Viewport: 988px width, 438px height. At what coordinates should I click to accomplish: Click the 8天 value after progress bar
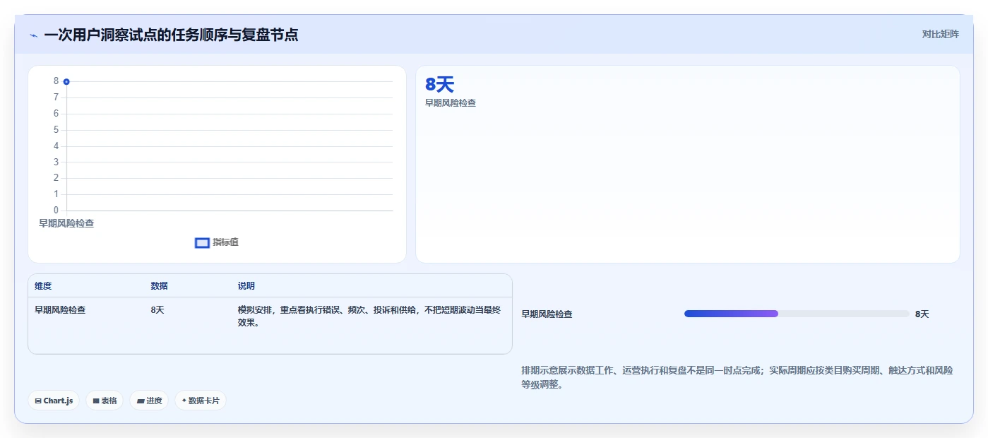pyautogui.click(x=922, y=314)
